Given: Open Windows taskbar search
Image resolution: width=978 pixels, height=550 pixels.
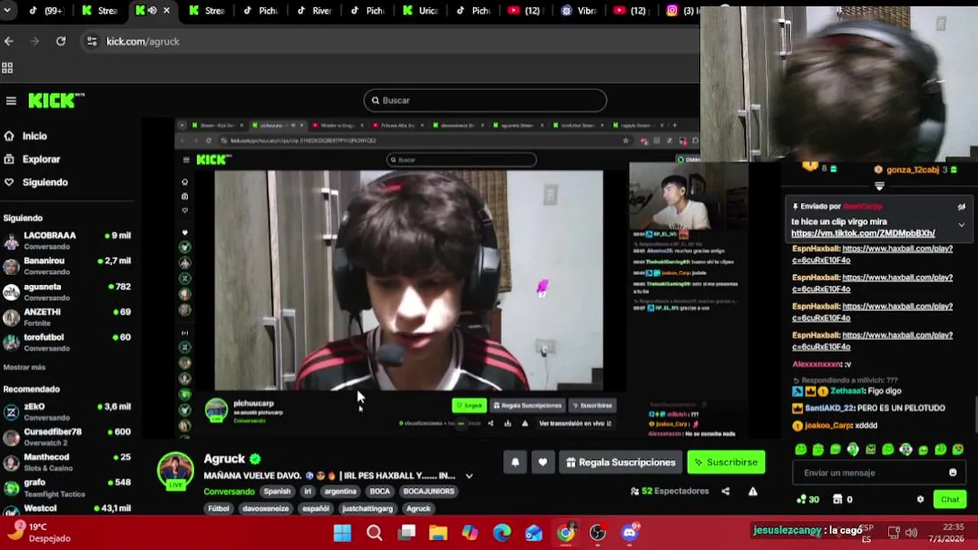Looking at the screenshot, I should [x=374, y=533].
